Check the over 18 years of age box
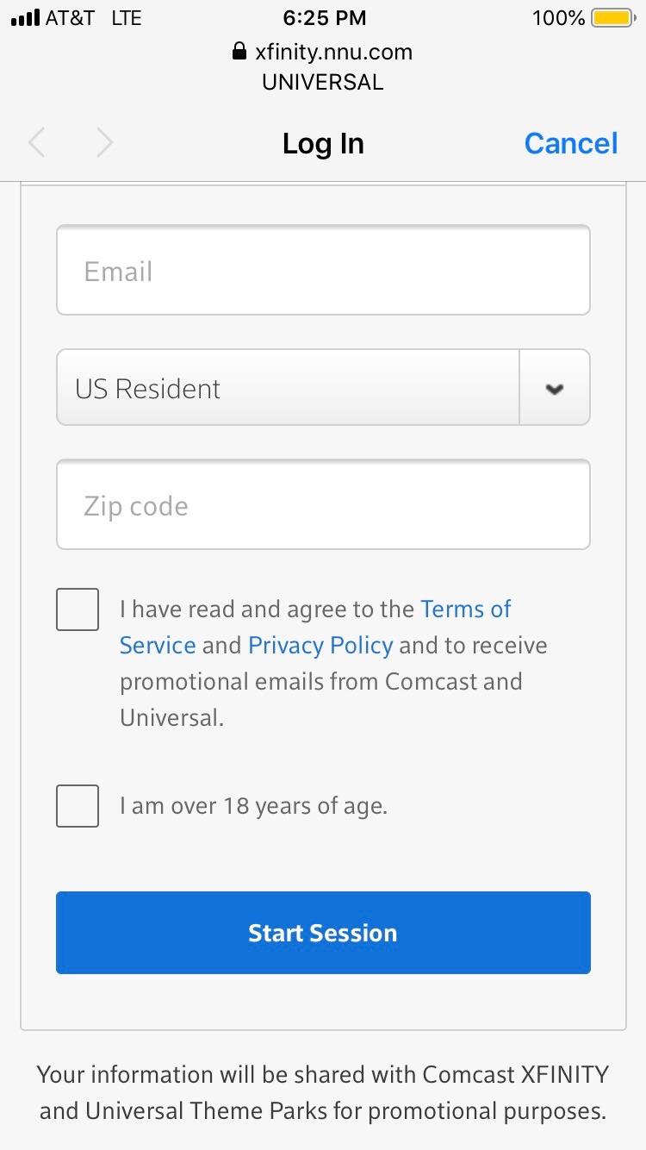Screen dimensions: 646x1150 78,806
